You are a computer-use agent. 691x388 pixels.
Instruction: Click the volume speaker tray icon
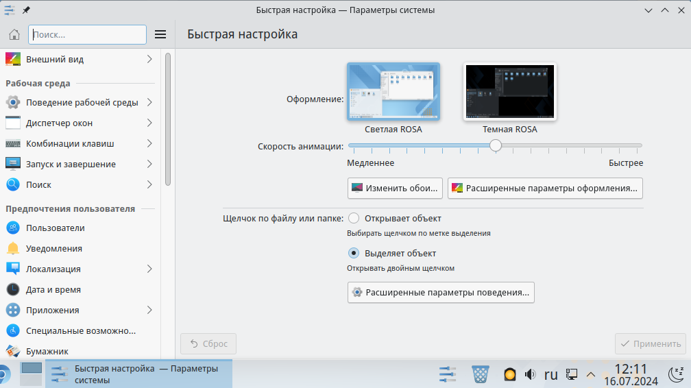pyautogui.click(x=530, y=374)
